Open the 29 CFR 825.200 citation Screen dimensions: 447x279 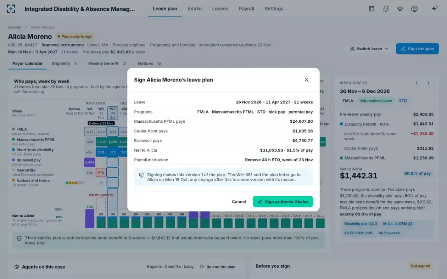pyautogui.click(x=358, y=233)
